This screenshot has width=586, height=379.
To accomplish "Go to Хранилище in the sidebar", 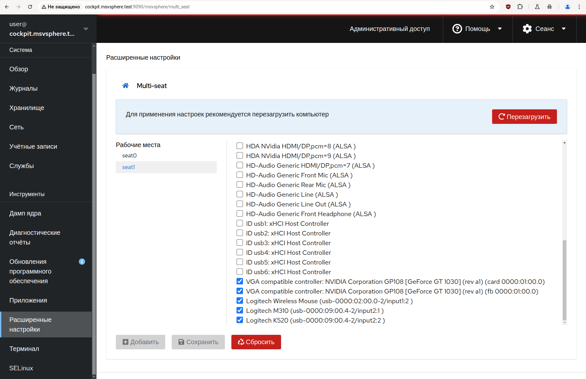I will point(27,108).
